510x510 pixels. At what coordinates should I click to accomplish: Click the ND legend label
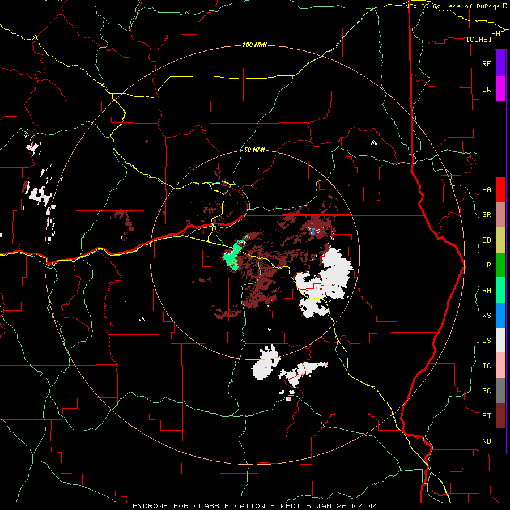coord(486,441)
